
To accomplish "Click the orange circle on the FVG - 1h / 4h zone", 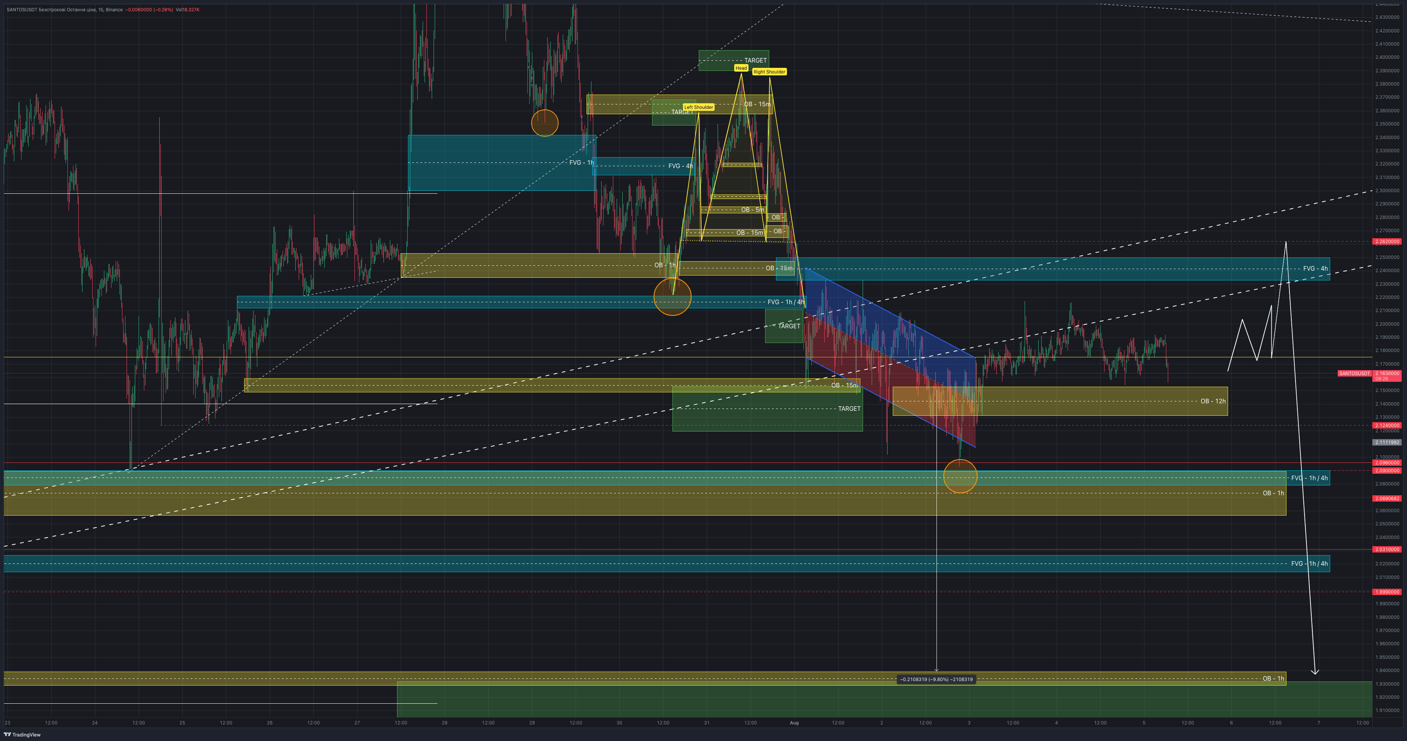I will [x=672, y=297].
